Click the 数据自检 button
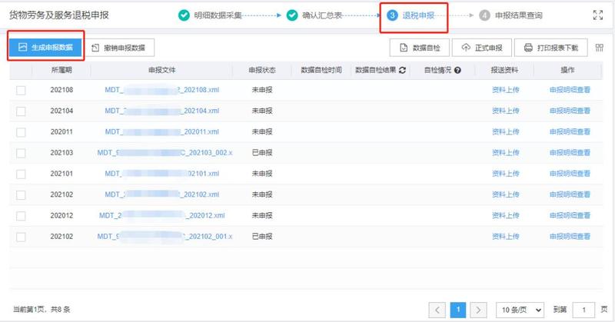 point(420,48)
